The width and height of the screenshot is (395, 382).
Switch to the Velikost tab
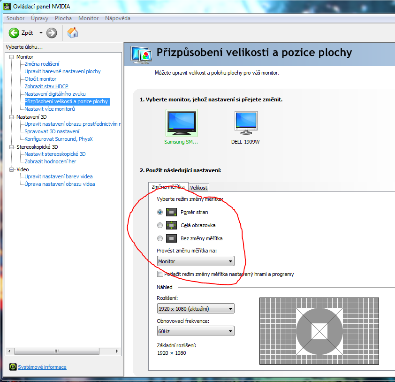(x=198, y=188)
